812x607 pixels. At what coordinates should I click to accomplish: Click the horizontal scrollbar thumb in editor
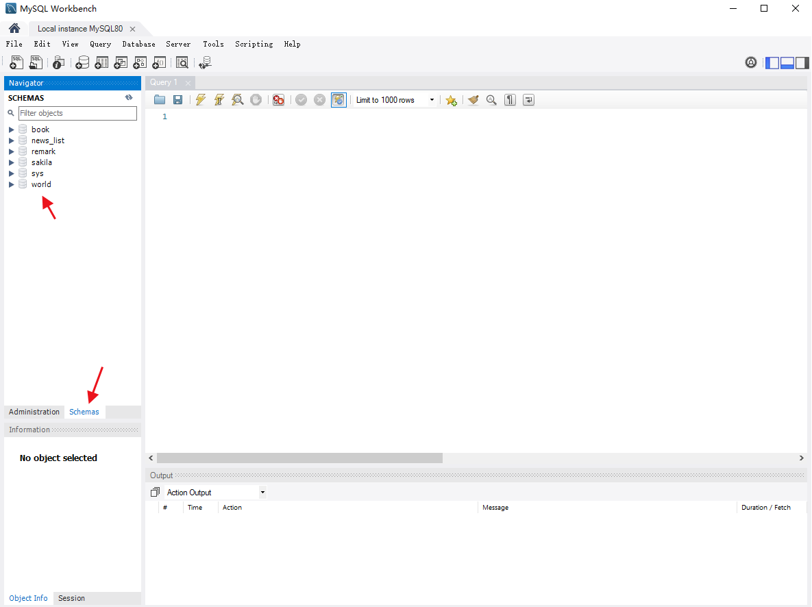[x=300, y=458]
